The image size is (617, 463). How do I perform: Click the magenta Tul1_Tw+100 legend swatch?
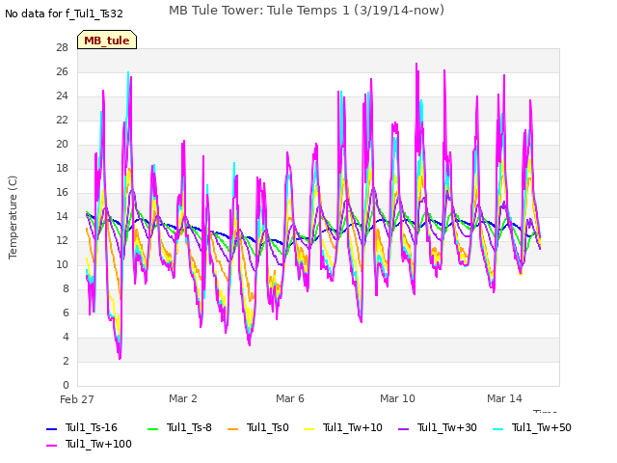pyautogui.click(x=51, y=446)
